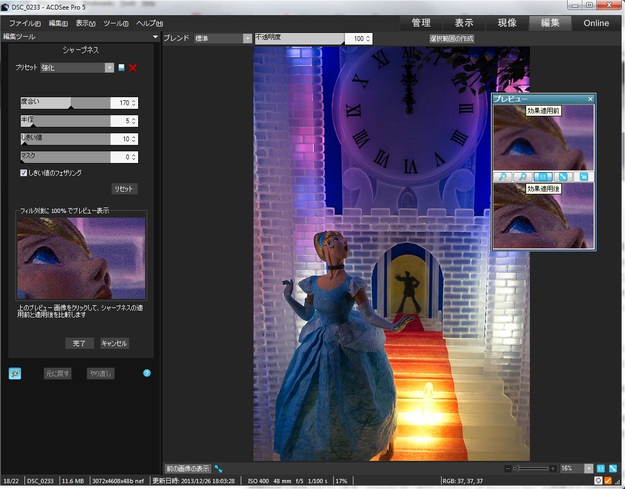Screen dimensions: 625x489
Task: Save the current sharpness preset
Action: click(x=122, y=68)
